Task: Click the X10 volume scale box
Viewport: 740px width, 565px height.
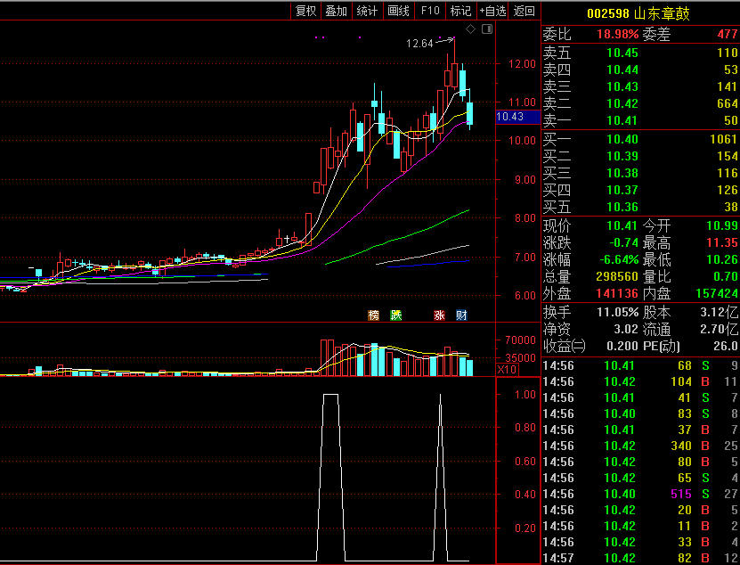Action: [x=507, y=370]
